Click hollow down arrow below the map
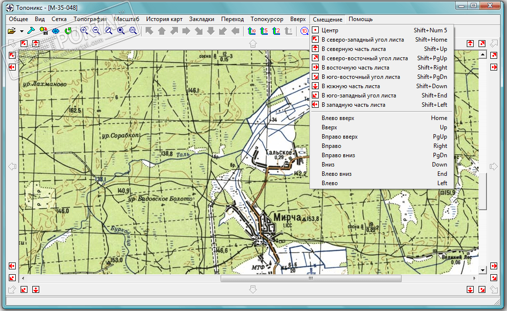 coord(253,289)
